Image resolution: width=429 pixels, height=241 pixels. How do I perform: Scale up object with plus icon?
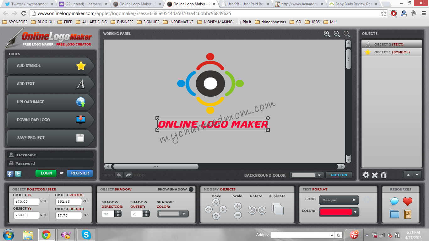click(238, 206)
